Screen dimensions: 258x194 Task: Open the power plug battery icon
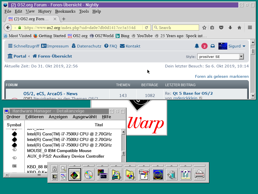172,175
